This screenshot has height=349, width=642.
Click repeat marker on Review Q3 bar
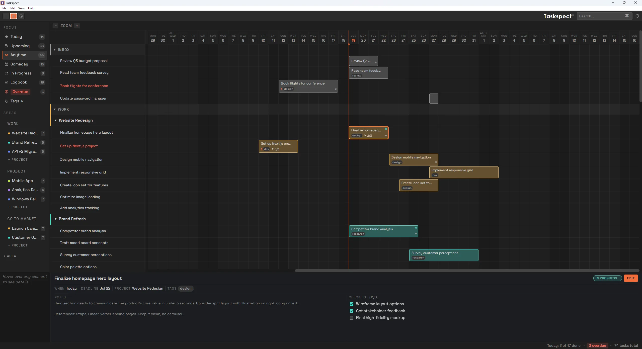(x=376, y=62)
